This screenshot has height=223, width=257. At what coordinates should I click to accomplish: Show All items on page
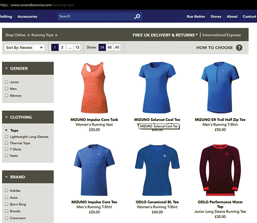(x=117, y=47)
